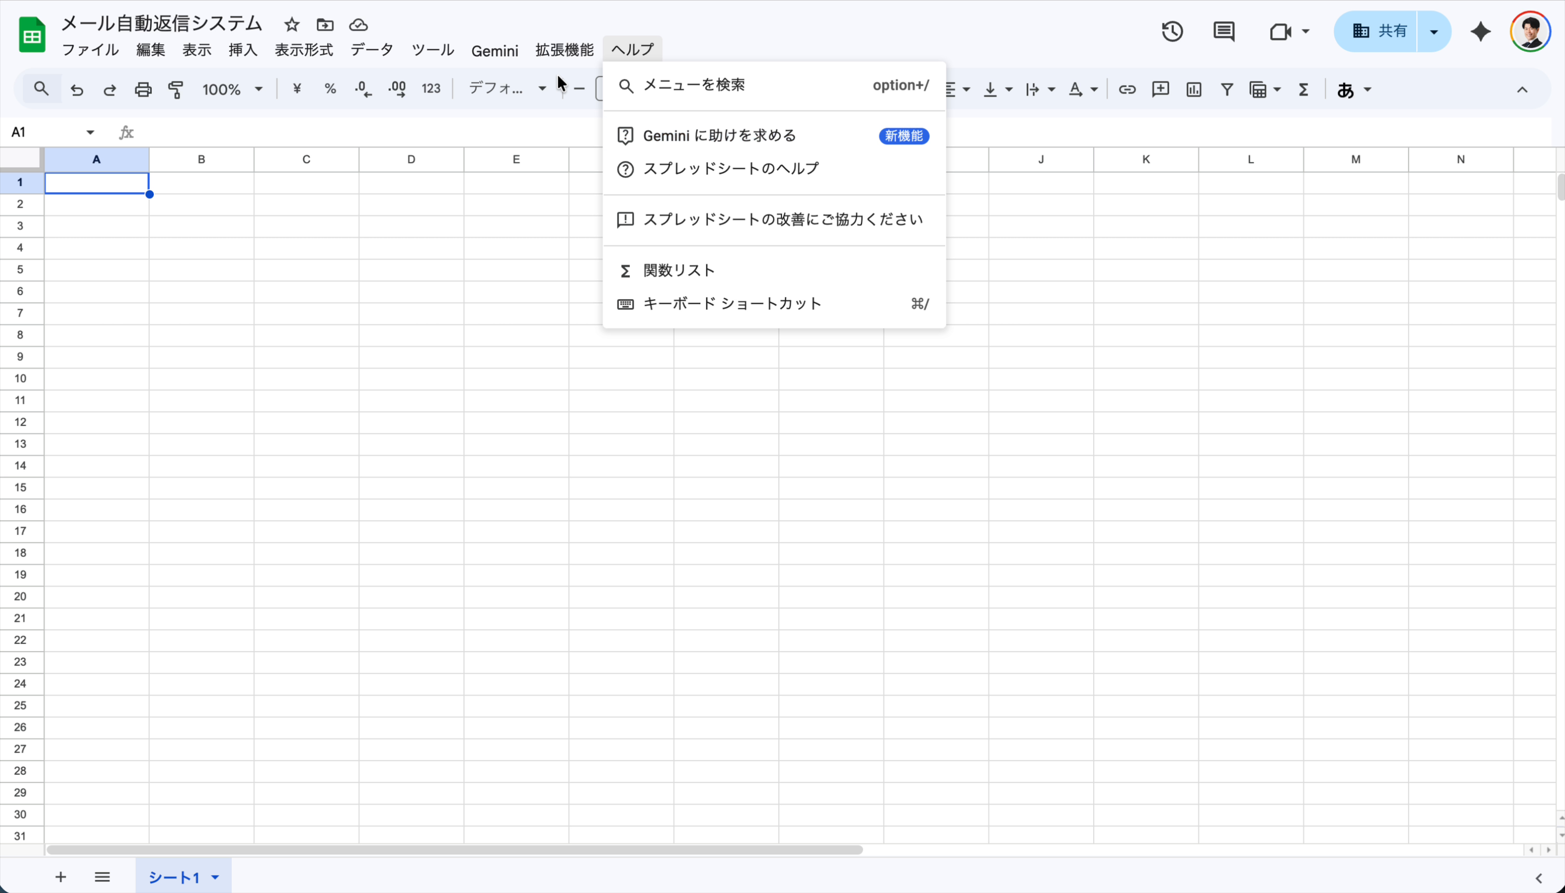1565x893 pixels.
Task: Open the 拡張機能 menu
Action: 564,50
